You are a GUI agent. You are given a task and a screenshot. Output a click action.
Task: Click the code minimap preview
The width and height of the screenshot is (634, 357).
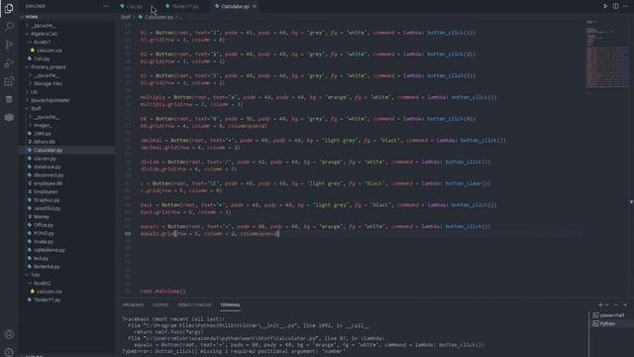[607, 57]
